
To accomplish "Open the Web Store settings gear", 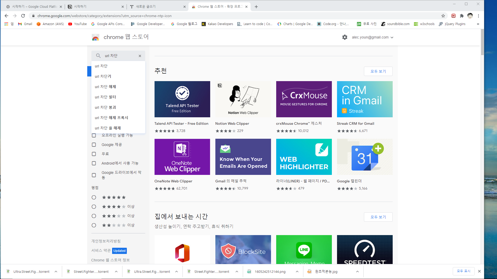I will [345, 37].
